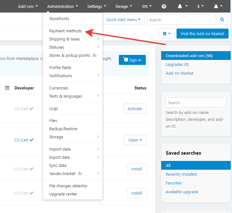
Task: Open the EN language dropdown
Action: point(147,6)
